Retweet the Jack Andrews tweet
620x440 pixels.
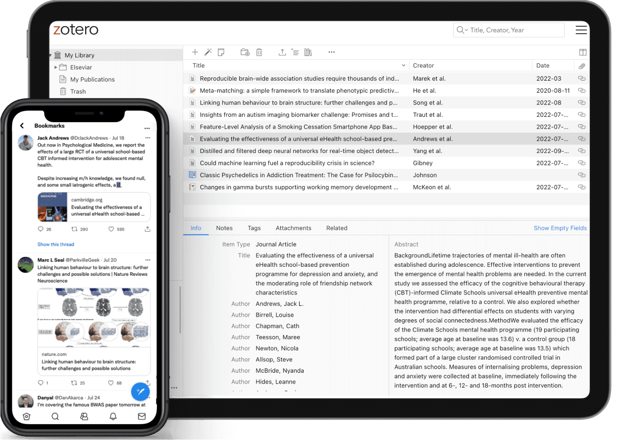74,229
